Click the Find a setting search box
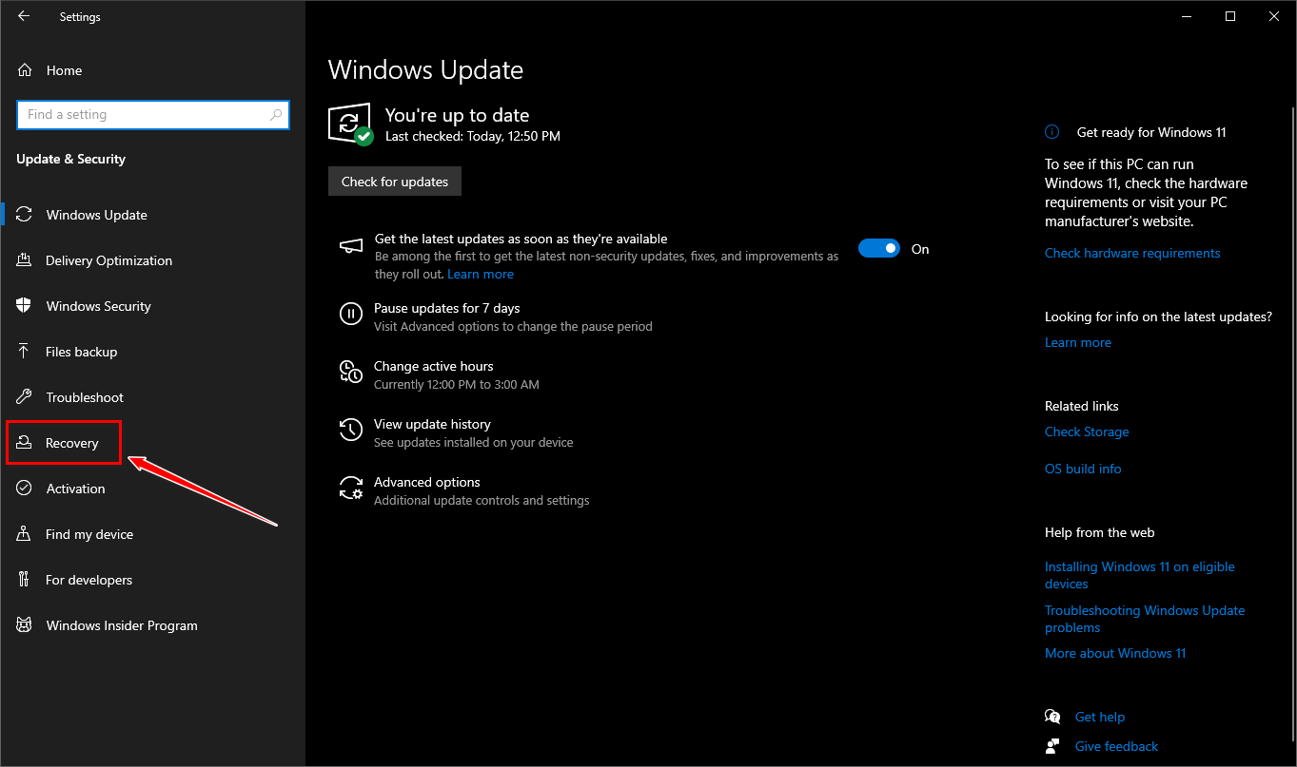 coord(153,115)
